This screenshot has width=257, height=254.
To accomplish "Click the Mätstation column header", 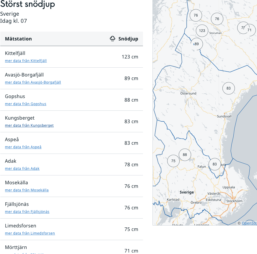I will [x=18, y=39].
